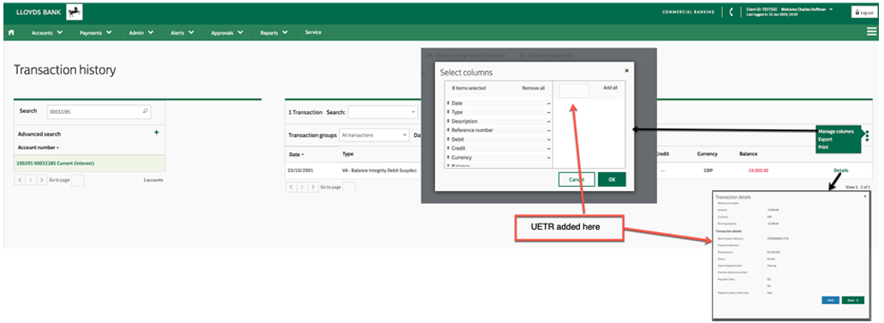Remove Description column using its minus icon
884x323 pixels.
click(548, 122)
